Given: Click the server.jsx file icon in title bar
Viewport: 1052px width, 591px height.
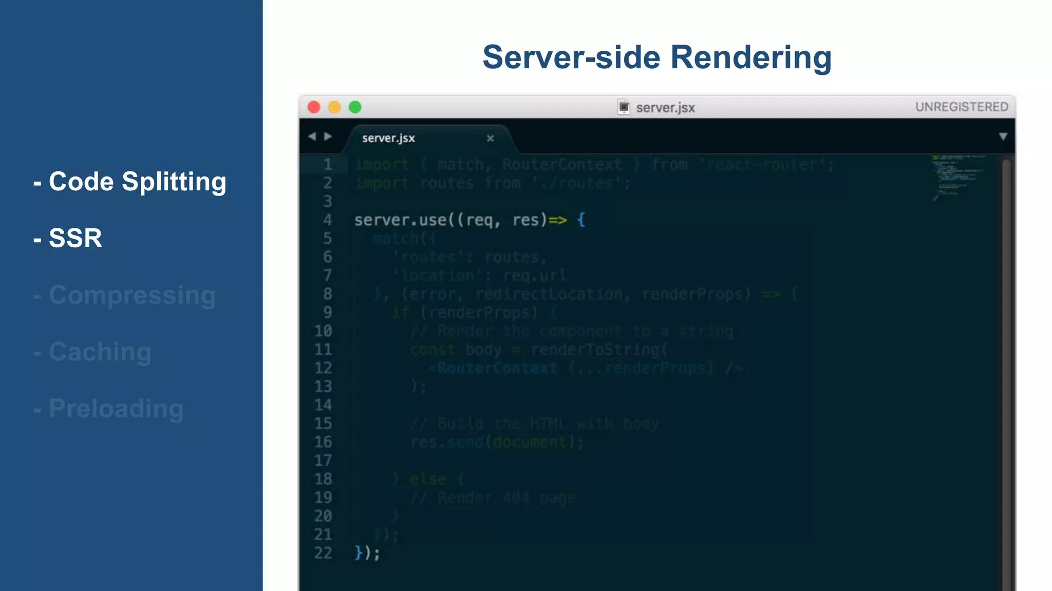Looking at the screenshot, I should coord(624,107).
